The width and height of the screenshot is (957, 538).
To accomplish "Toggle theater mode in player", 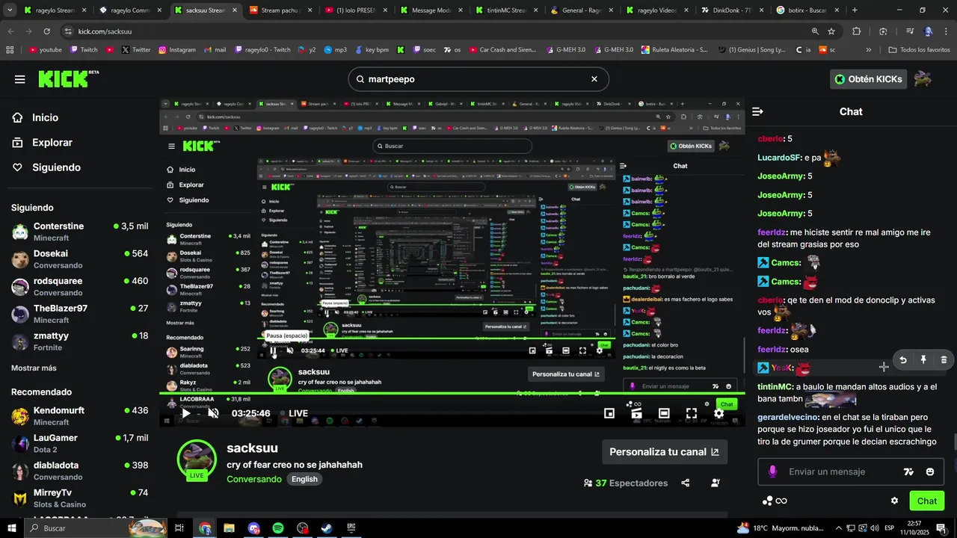I will click(664, 413).
